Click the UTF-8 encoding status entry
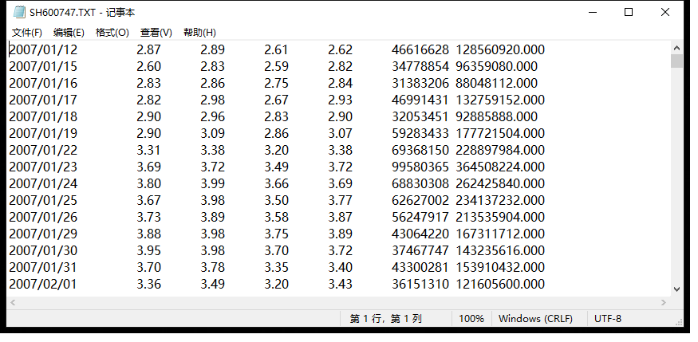The height and width of the screenshot is (342, 698). tap(608, 319)
